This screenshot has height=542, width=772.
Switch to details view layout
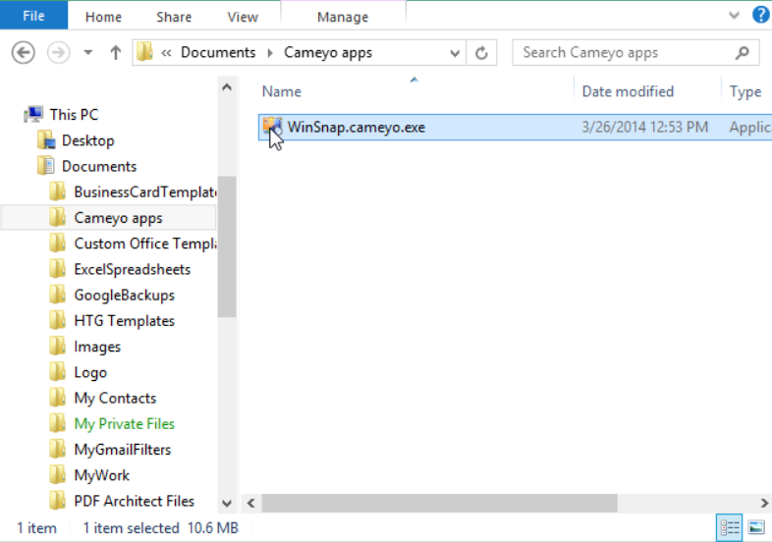[x=730, y=527]
